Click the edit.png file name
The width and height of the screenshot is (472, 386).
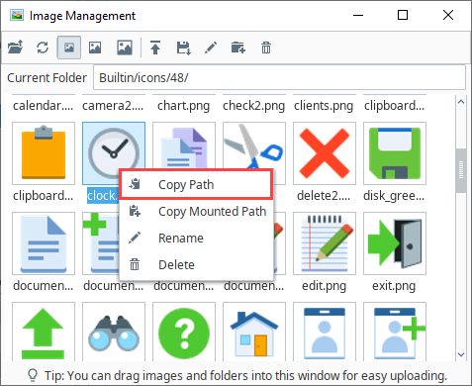point(325,286)
